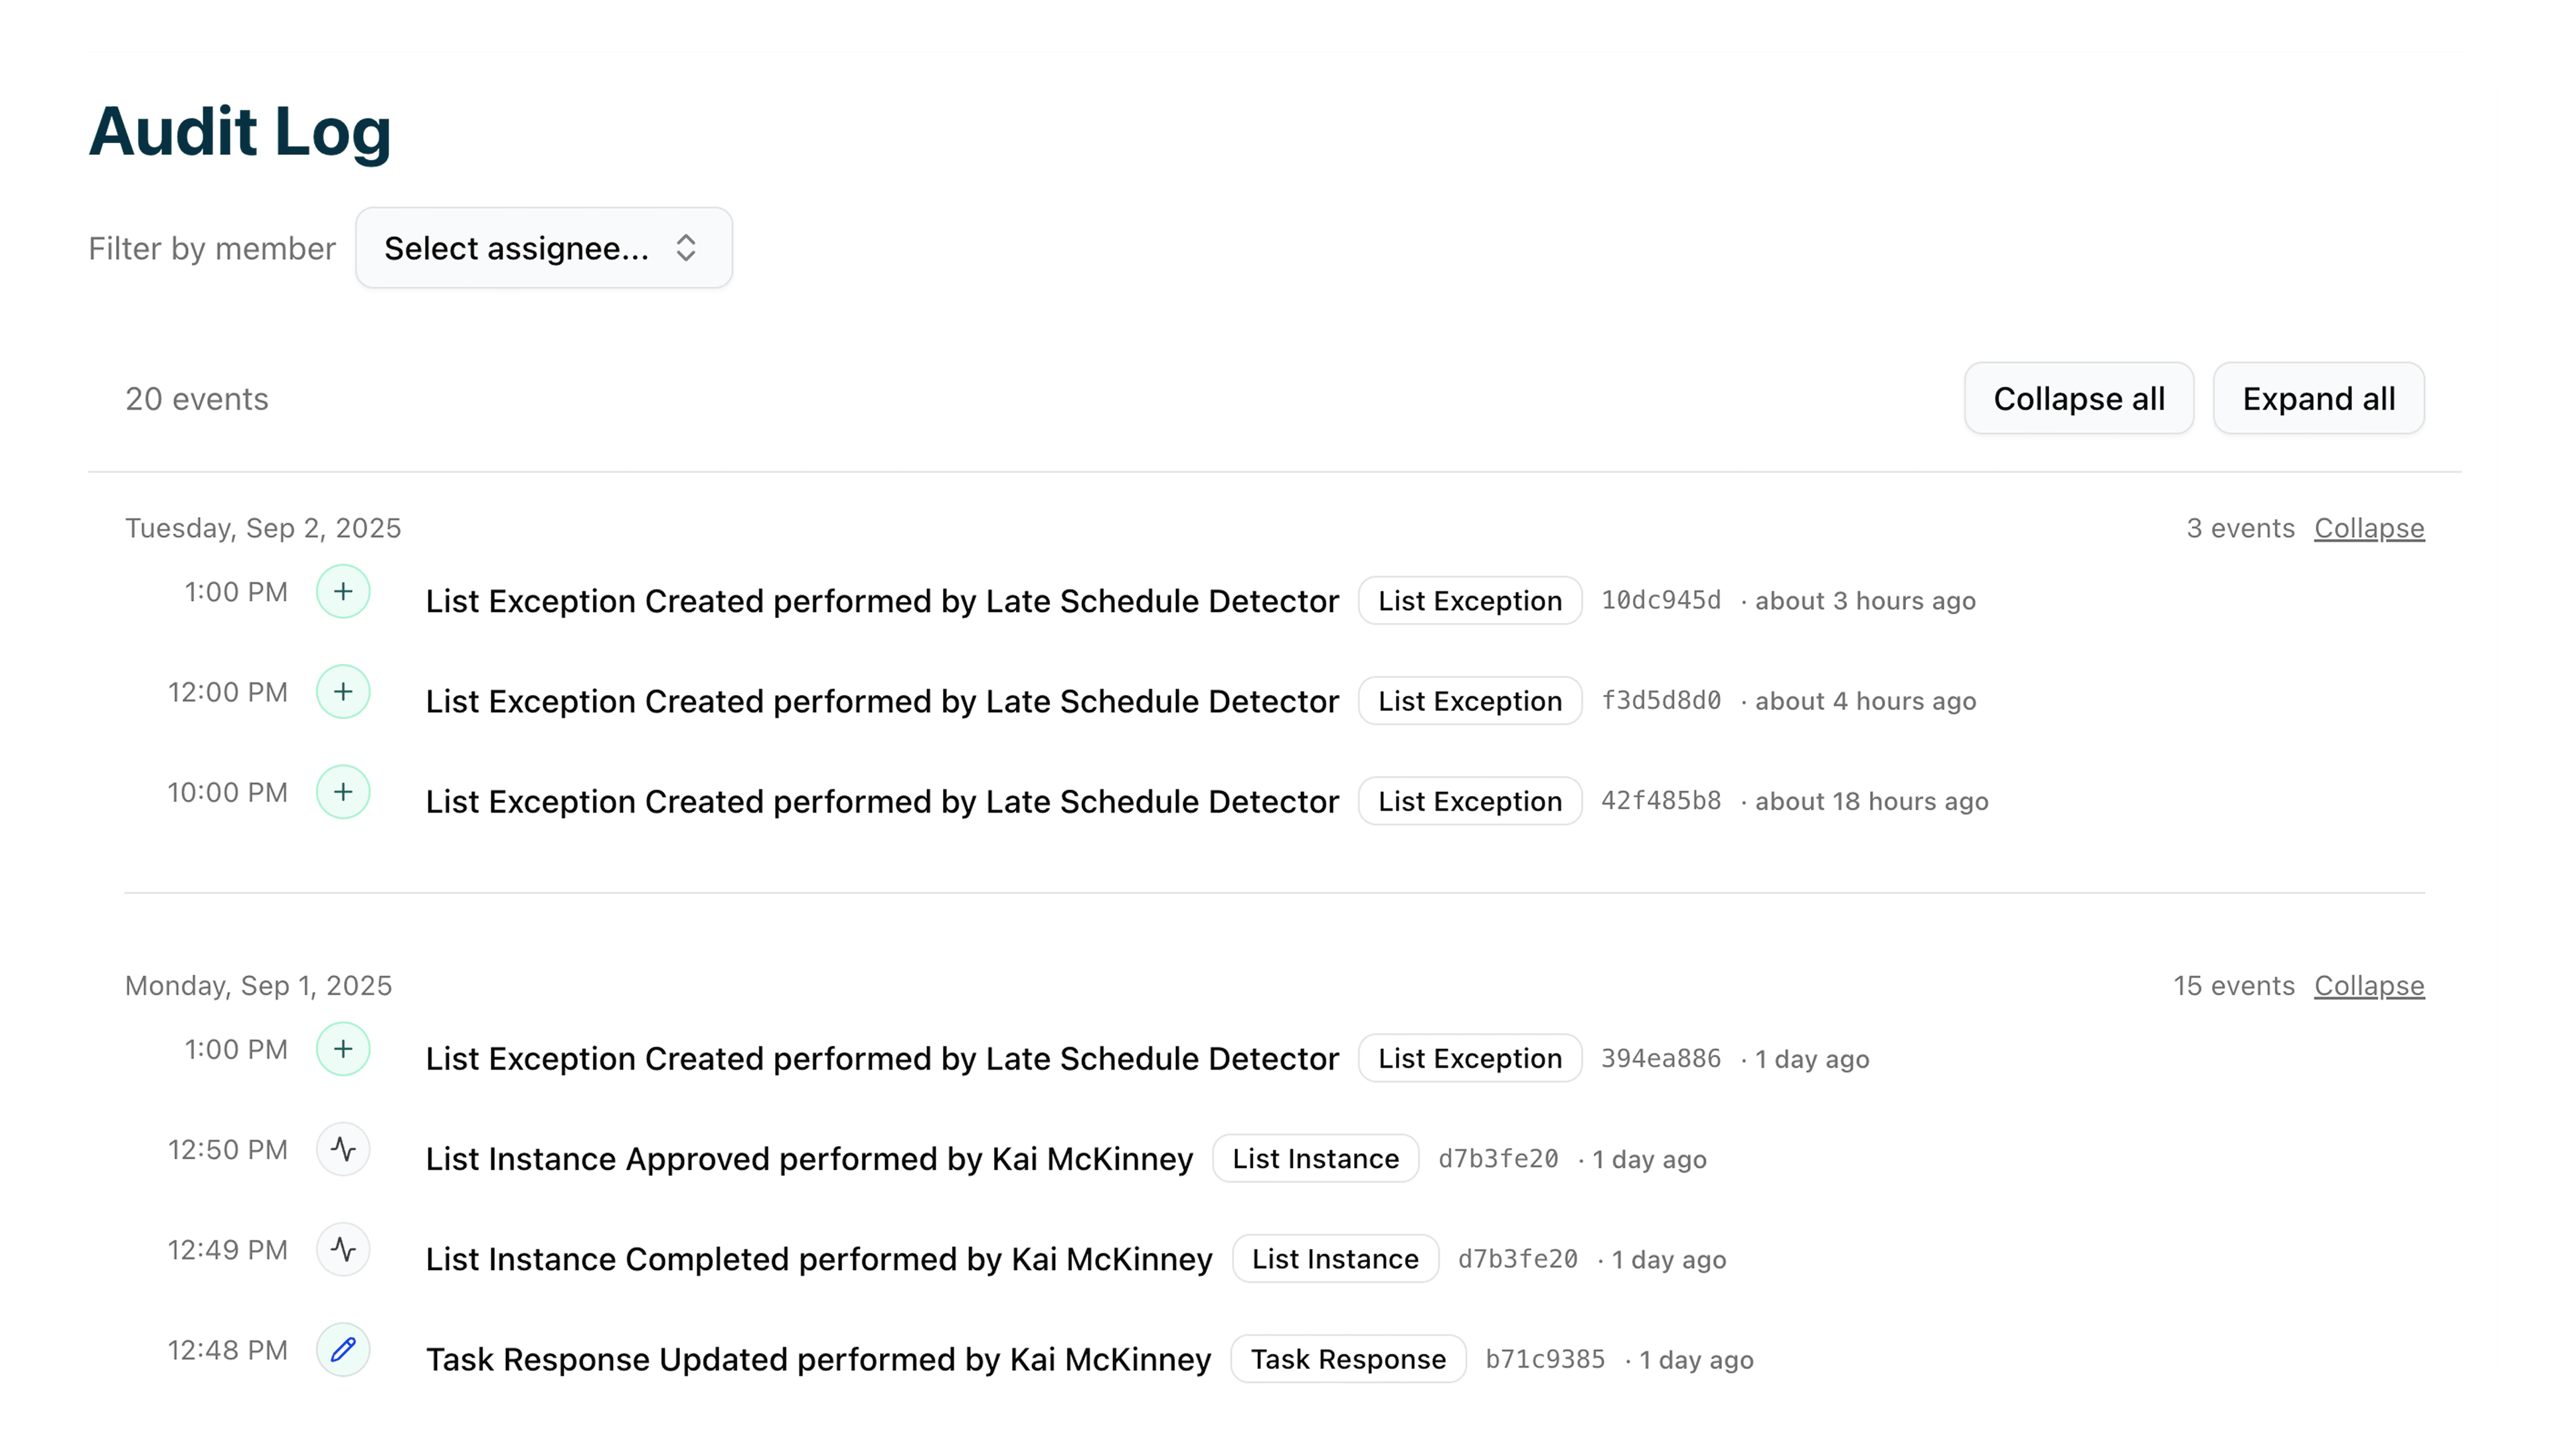This screenshot has width=2550, height=1456.
Task: Click the event ID 10dc945d
Action: click(x=1661, y=600)
